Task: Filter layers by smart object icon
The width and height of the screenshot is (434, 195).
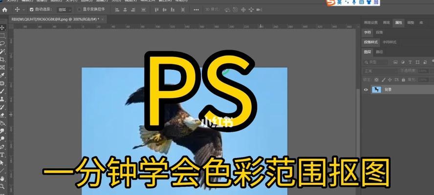Action: click(425, 62)
